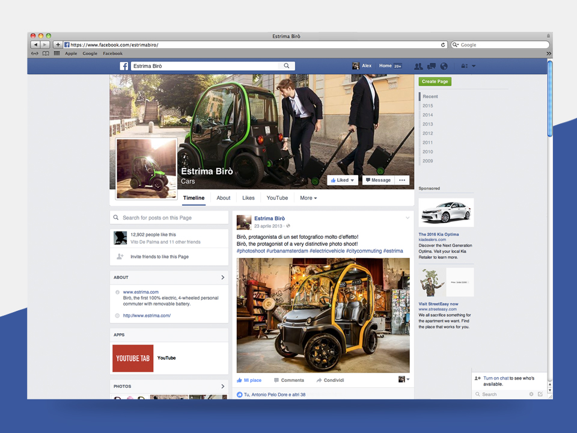The image size is (577, 433).
Task: Reload the page with the refresh icon
Action: pyautogui.click(x=443, y=45)
